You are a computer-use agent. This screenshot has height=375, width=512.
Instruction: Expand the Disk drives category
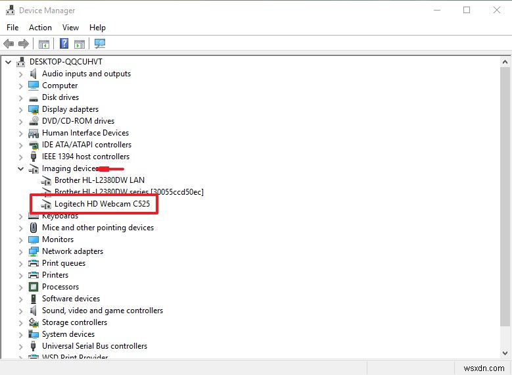pos(20,98)
